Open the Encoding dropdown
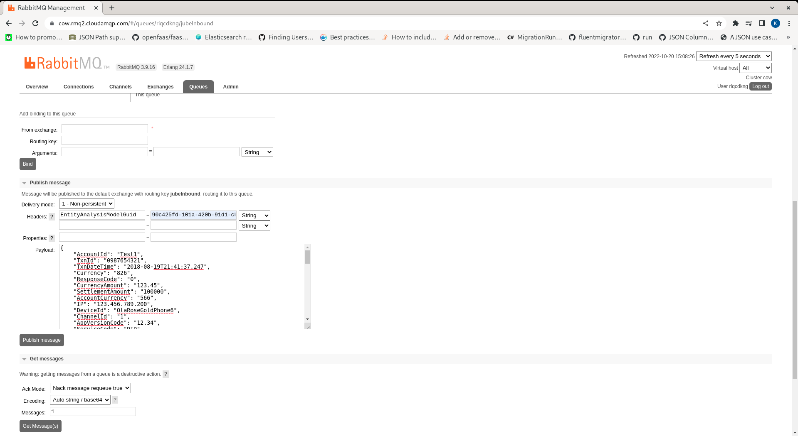The width and height of the screenshot is (798, 436). [x=80, y=399]
